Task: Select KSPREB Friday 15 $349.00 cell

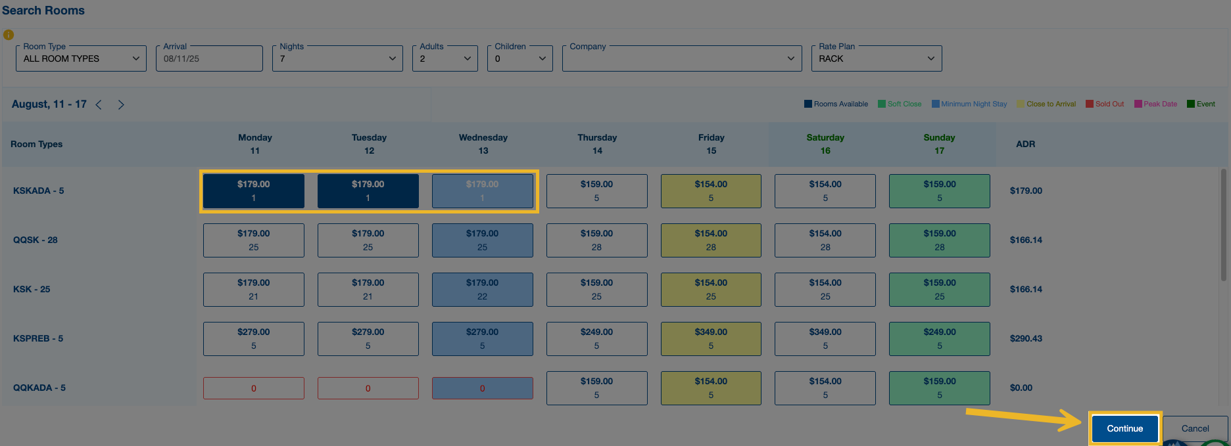Action: (711, 339)
